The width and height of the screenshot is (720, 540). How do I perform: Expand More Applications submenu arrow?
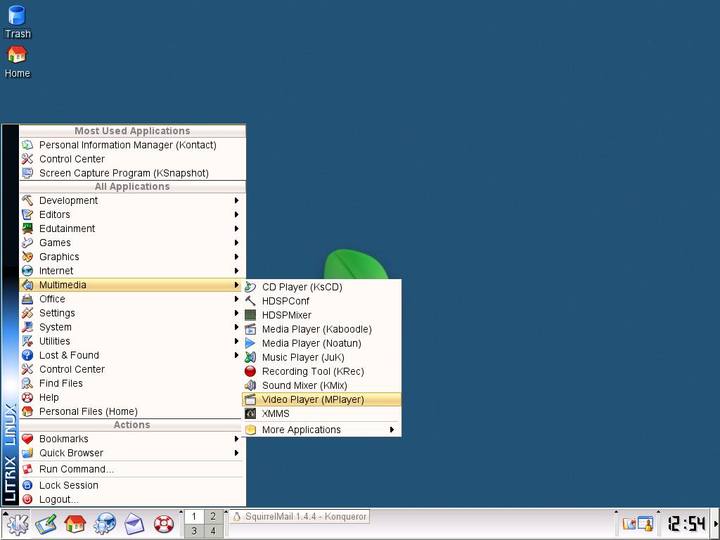tap(392, 430)
